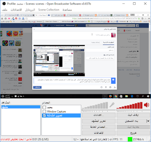Open the ملف file menu
This screenshot has height=142, width=151.
[x=5, y=10]
